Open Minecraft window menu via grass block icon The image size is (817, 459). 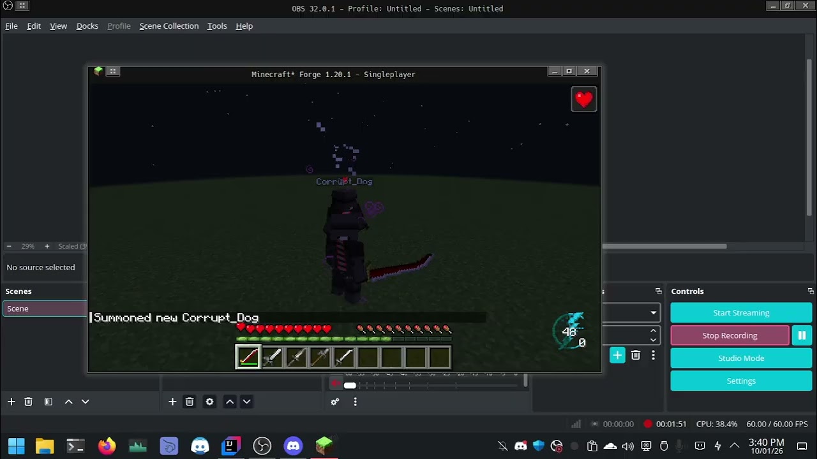pyautogui.click(x=98, y=71)
